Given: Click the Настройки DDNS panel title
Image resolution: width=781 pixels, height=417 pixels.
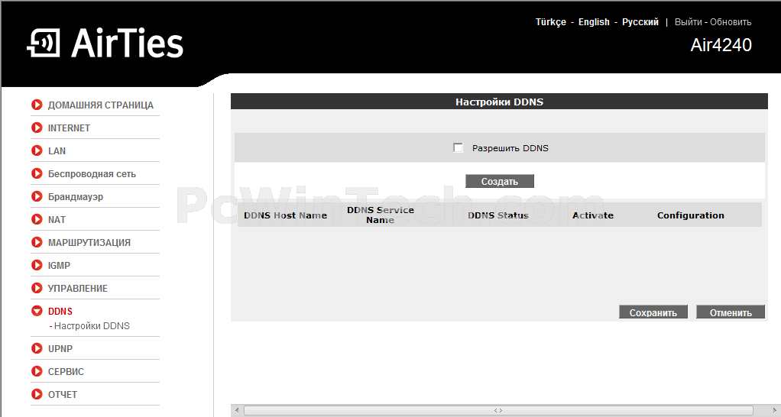Looking at the screenshot, I should [x=499, y=102].
